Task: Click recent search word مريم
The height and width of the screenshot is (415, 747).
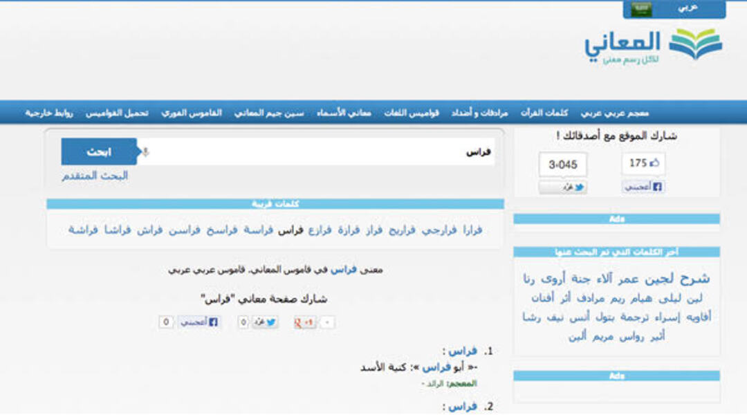Action: coord(602,337)
